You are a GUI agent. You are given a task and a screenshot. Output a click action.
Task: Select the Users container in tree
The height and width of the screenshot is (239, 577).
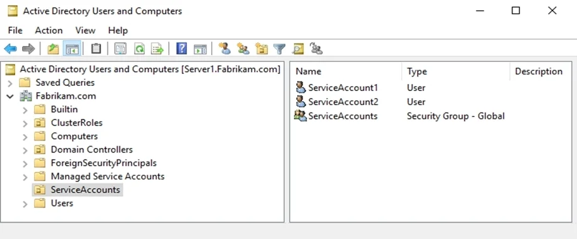(x=62, y=204)
